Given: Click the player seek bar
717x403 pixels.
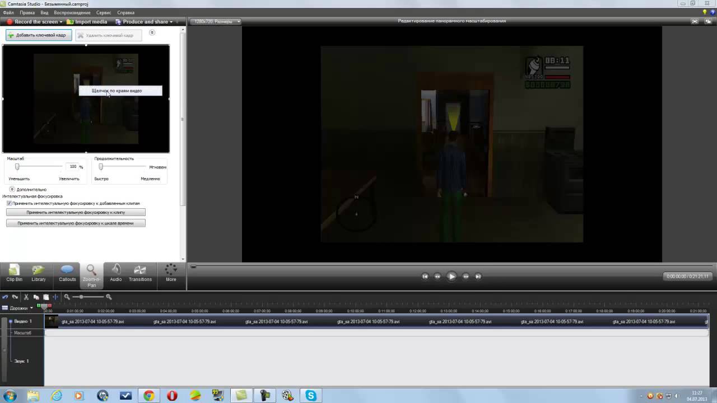Looking at the screenshot, I should click(452, 266).
